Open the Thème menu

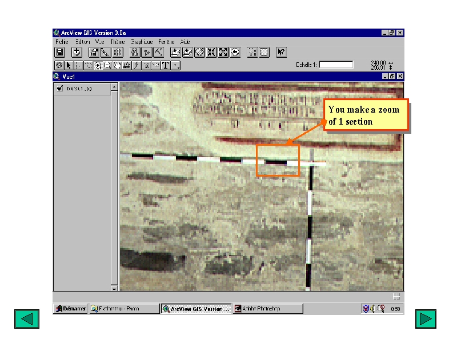tap(118, 42)
